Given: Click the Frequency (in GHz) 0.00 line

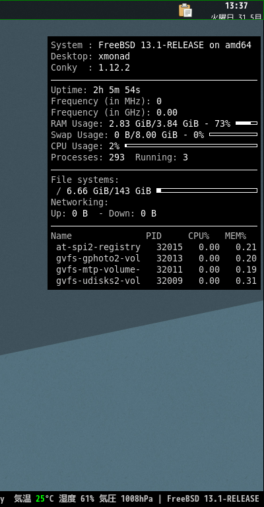Looking at the screenshot, I should [114, 112].
